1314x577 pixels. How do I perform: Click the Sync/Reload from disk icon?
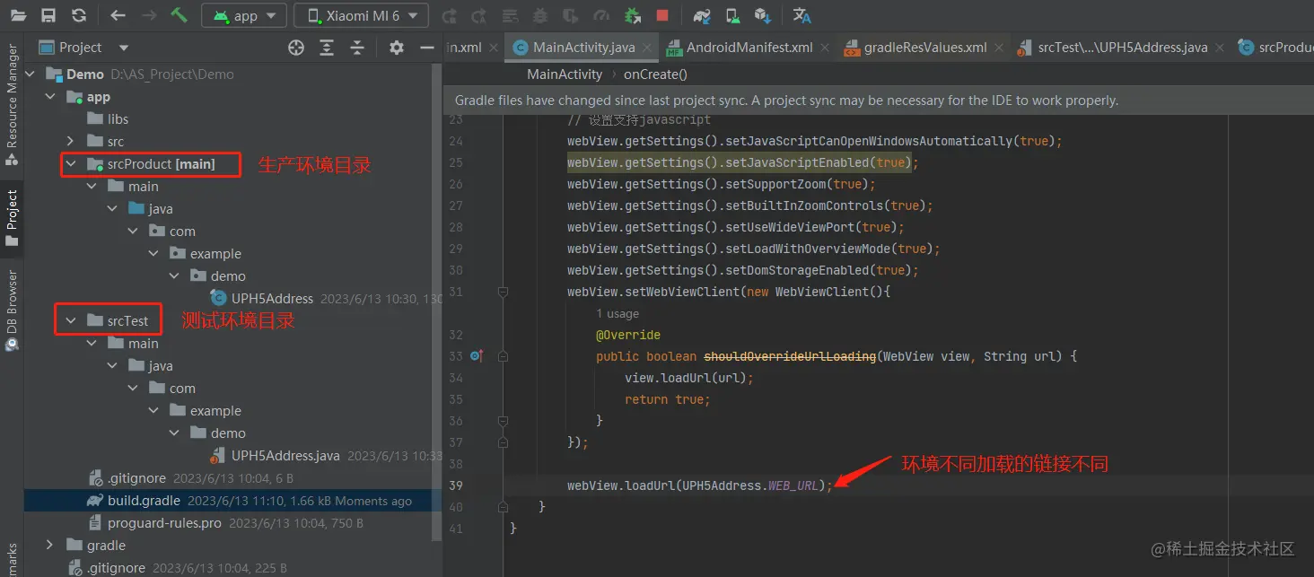click(79, 15)
